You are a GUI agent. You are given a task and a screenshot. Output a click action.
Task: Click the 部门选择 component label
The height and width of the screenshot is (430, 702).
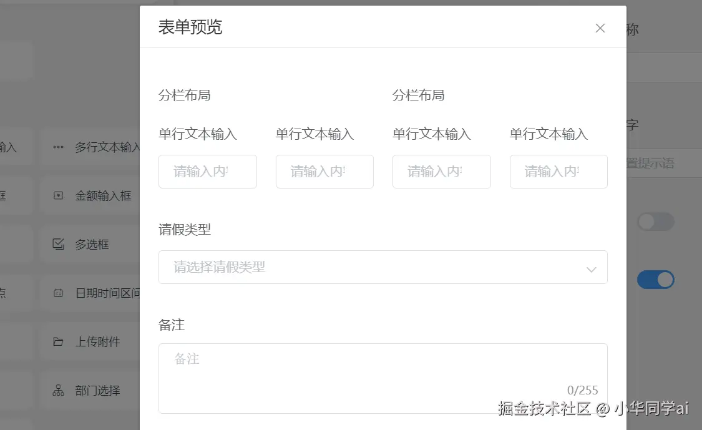coord(97,391)
